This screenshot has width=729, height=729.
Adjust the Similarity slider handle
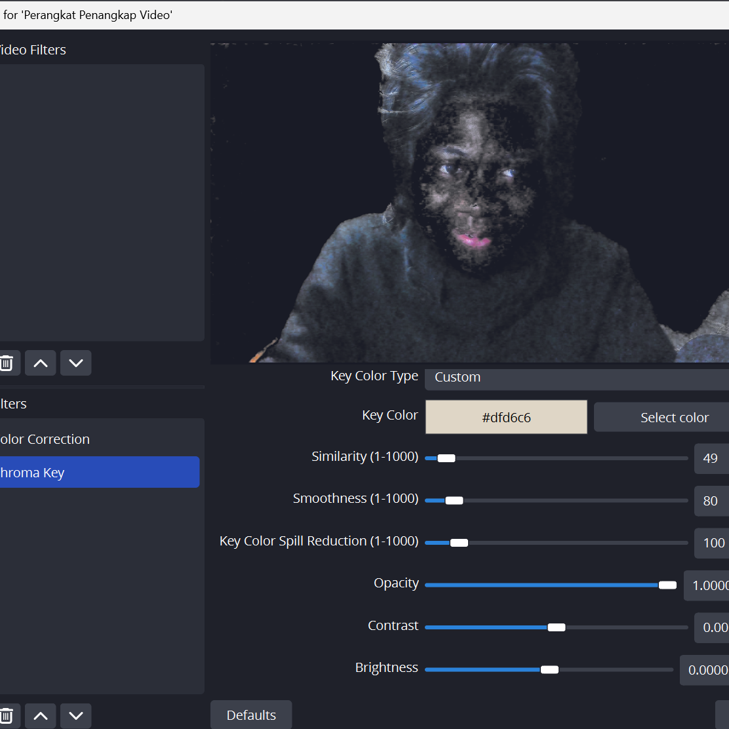tap(446, 458)
